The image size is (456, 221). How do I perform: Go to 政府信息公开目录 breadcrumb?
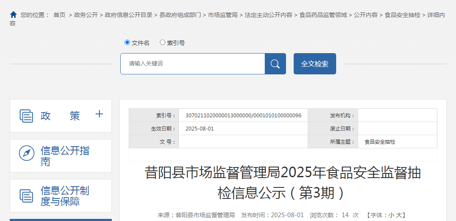(x=128, y=15)
